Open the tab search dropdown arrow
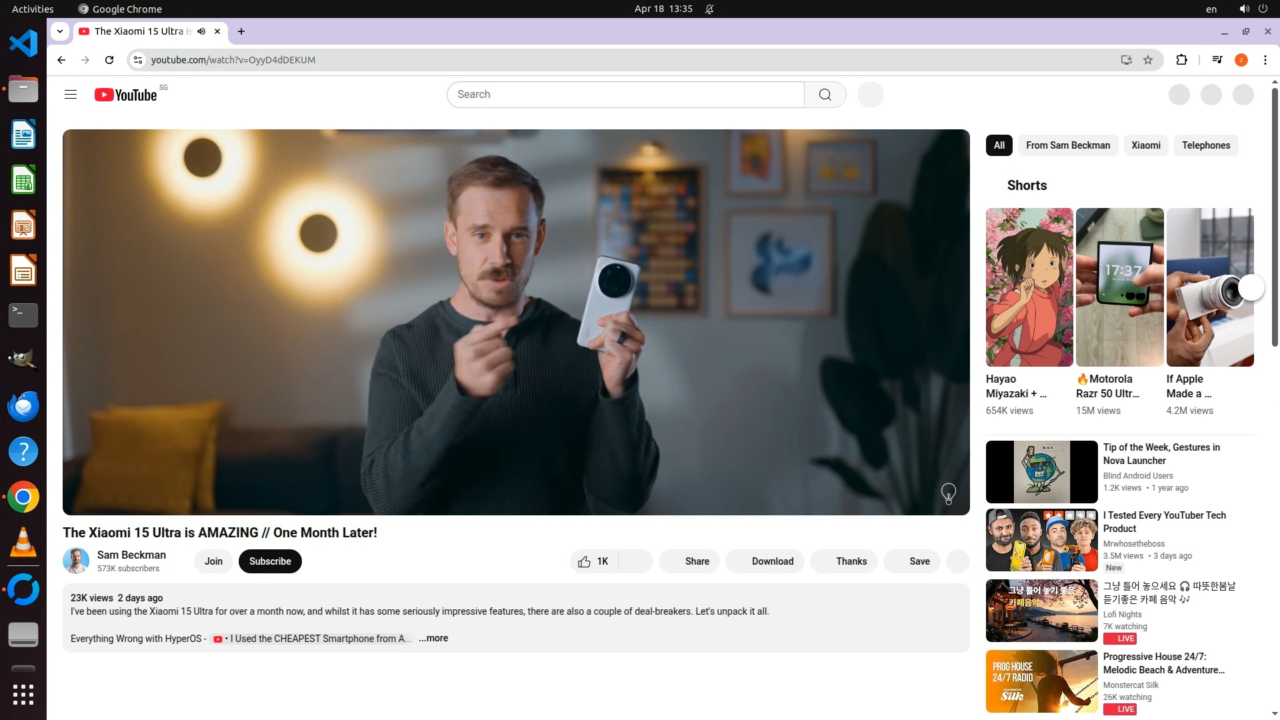1280x720 pixels. [x=60, y=31]
